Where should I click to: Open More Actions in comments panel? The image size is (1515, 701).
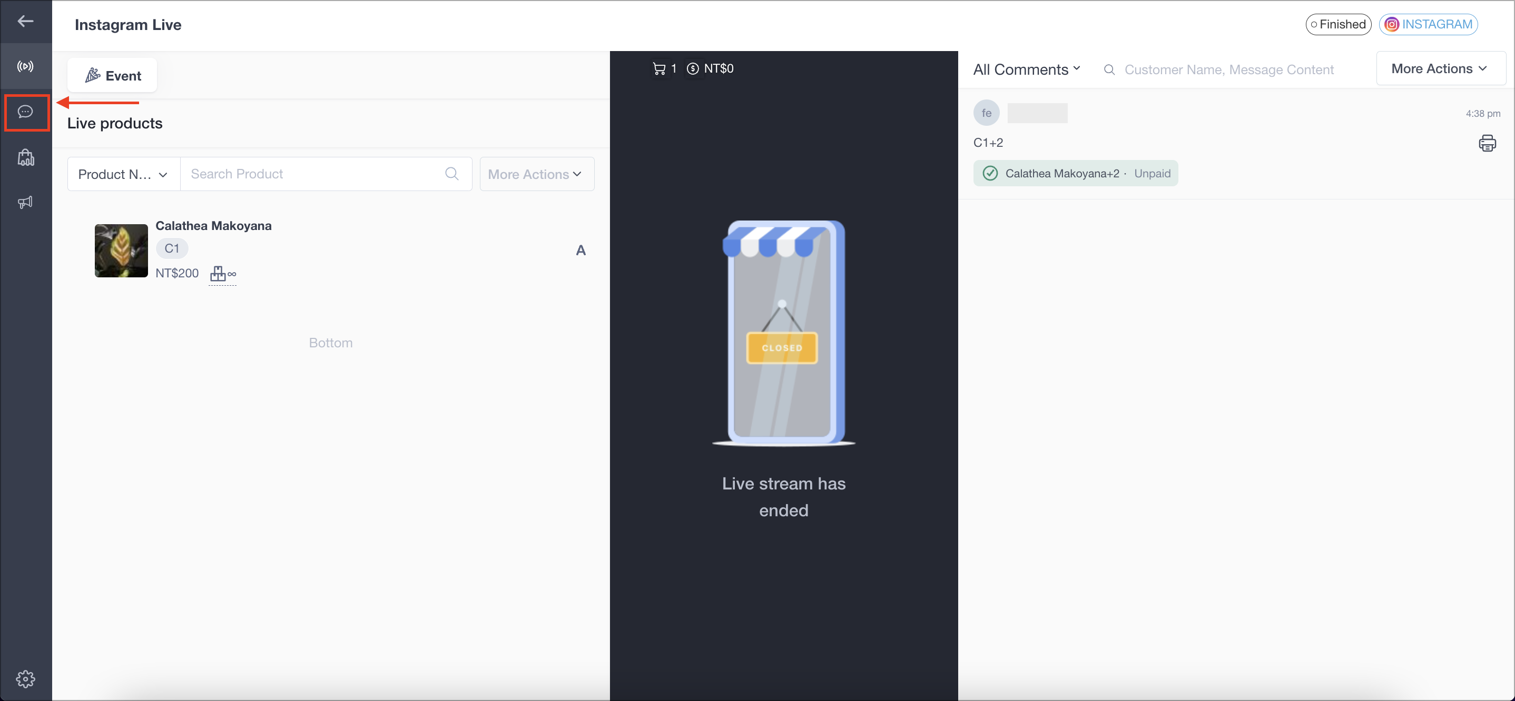point(1439,69)
